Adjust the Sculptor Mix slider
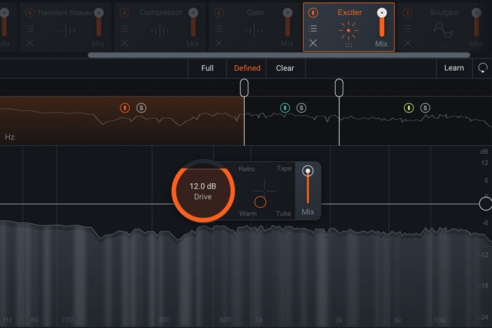The image size is (492, 328). [x=477, y=23]
